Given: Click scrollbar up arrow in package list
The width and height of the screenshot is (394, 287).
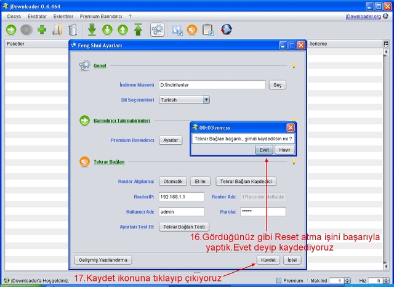Looking at the screenshot, I should pos(386,52).
